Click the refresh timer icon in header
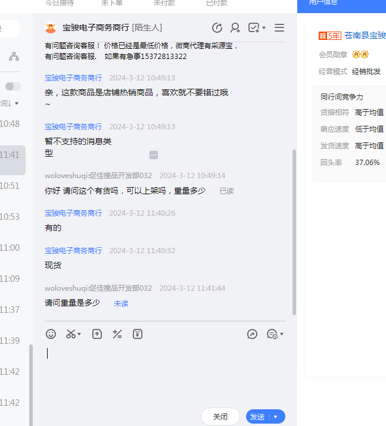Screen dimensions: 386x426 tap(217, 28)
